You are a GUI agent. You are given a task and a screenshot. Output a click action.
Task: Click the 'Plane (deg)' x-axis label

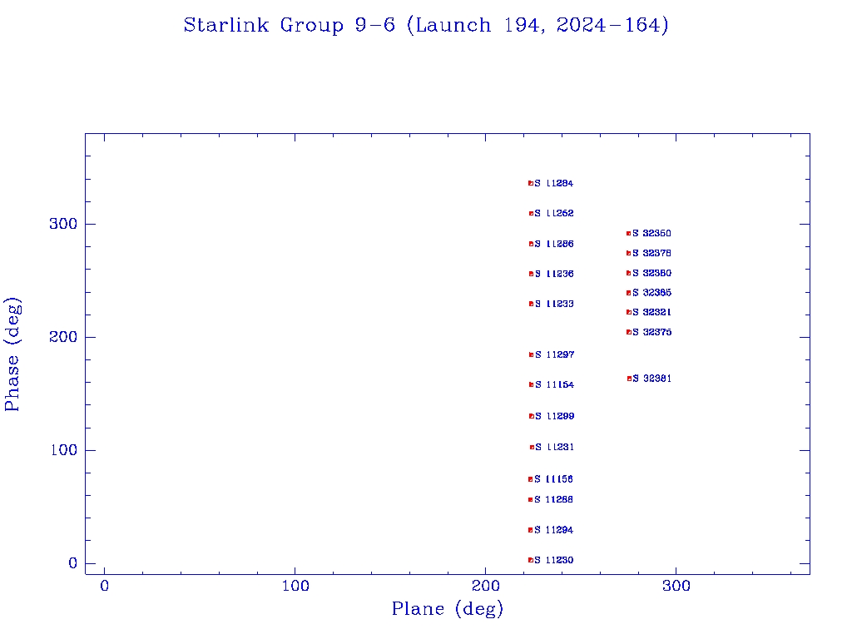click(x=448, y=608)
